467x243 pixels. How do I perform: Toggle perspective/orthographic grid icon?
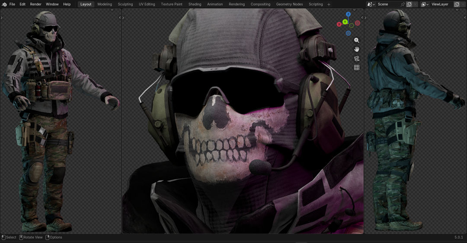point(356,67)
